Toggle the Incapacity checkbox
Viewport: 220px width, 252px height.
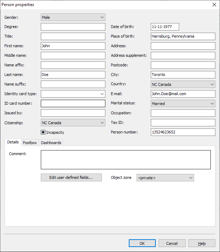coord(43,132)
